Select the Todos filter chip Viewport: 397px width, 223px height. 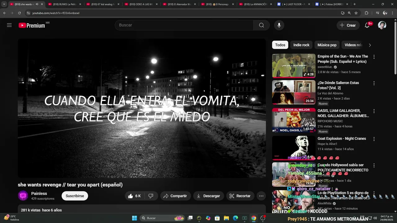coord(280,45)
